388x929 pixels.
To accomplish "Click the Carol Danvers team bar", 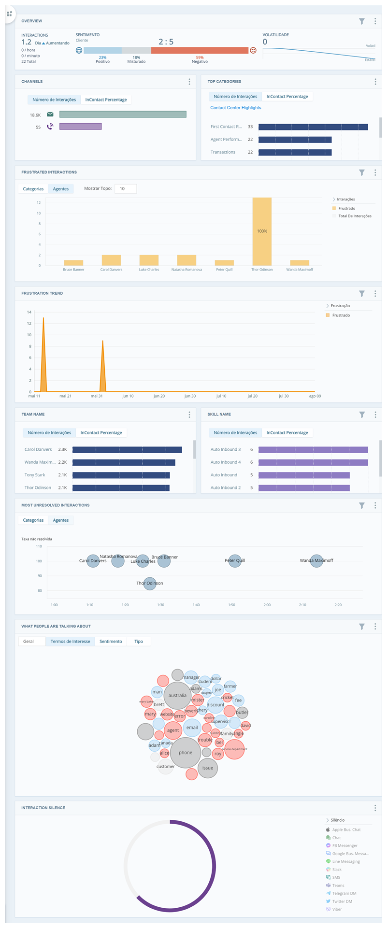I will pyautogui.click(x=127, y=450).
